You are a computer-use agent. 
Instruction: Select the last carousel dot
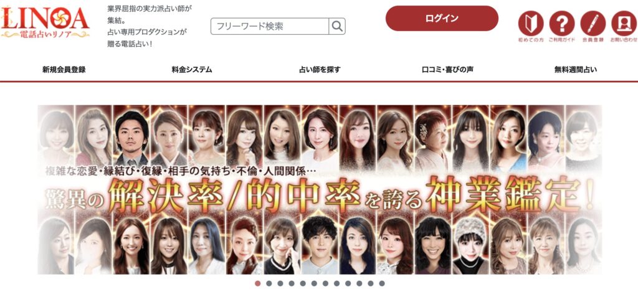coord(382,283)
